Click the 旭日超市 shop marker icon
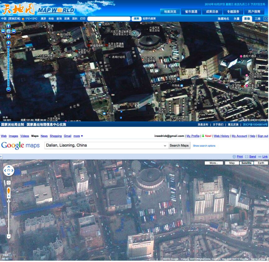269x262 pixels. (58, 34)
